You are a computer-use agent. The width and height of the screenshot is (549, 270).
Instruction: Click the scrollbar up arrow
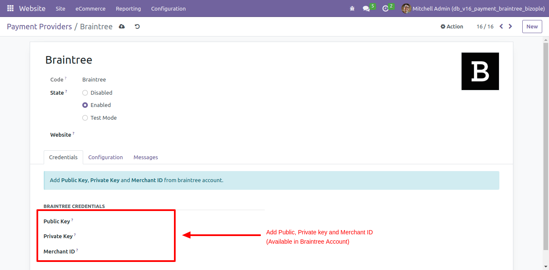coord(546,39)
